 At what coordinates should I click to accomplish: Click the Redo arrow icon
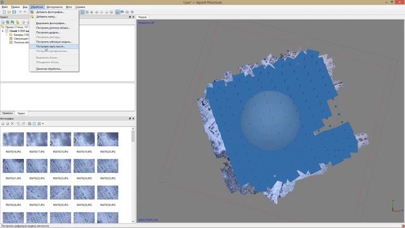click(x=25, y=12)
